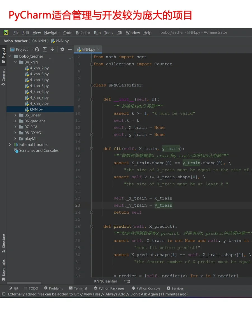Click the 04_kNN breadcrumb in navigation bar
Image resolution: width=252 pixels, height=336 pixels.
tap(39, 41)
